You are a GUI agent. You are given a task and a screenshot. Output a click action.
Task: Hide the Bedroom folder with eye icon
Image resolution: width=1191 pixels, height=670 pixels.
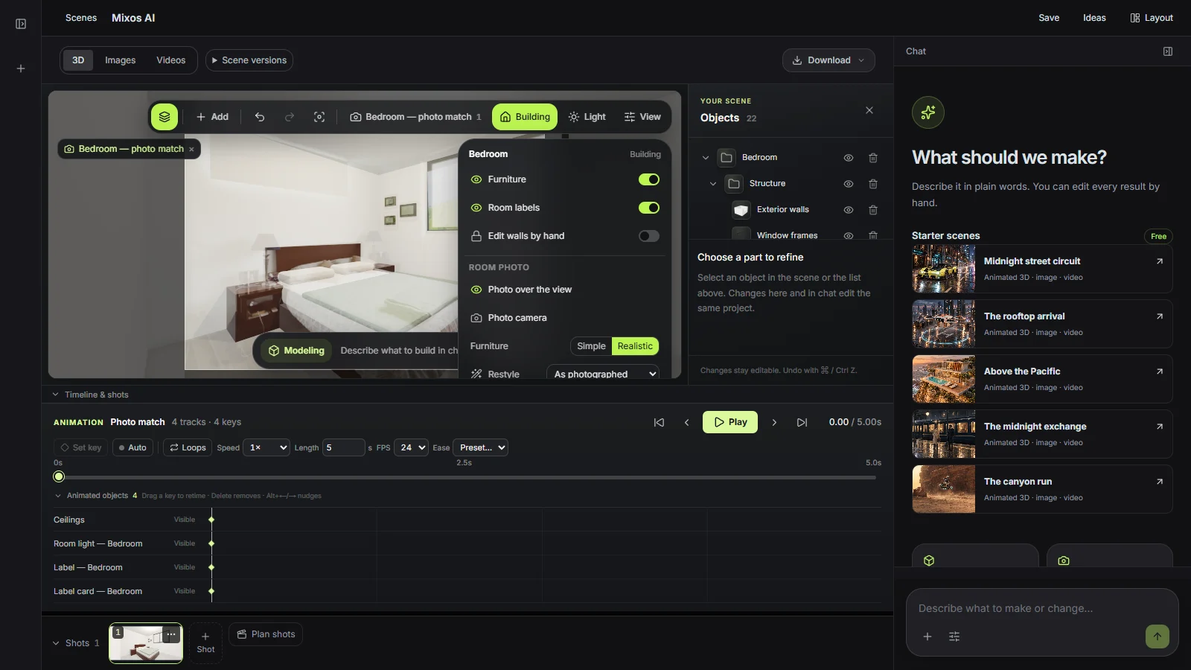click(848, 158)
